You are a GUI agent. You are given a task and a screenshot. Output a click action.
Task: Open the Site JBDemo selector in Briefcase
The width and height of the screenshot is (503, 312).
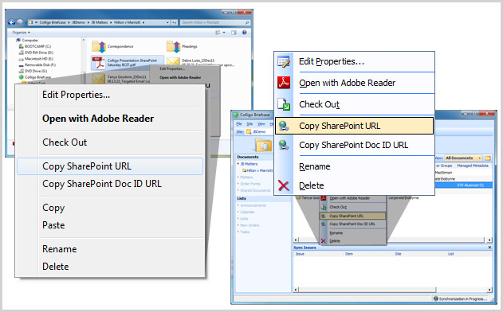[x=258, y=131]
